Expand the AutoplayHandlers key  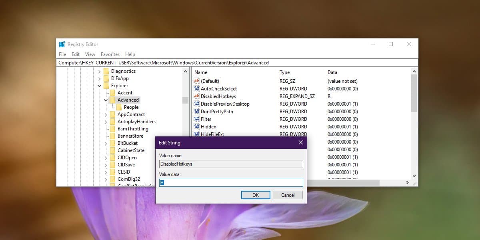[x=106, y=122]
